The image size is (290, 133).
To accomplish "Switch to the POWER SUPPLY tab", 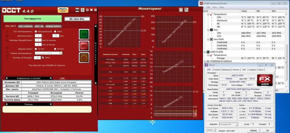I will 53,26.
